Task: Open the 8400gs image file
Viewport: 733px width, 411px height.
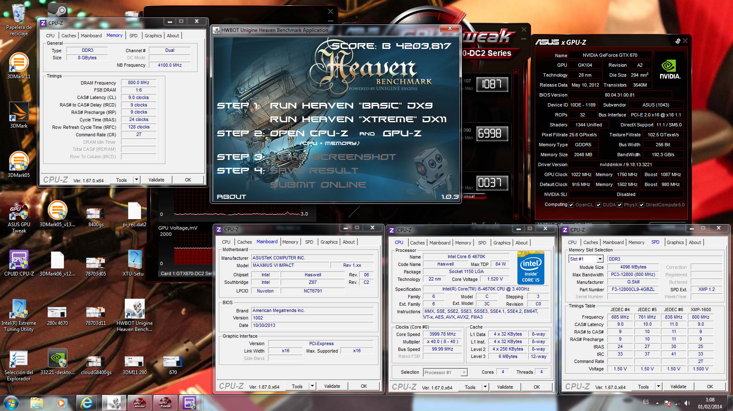Action: (96, 216)
